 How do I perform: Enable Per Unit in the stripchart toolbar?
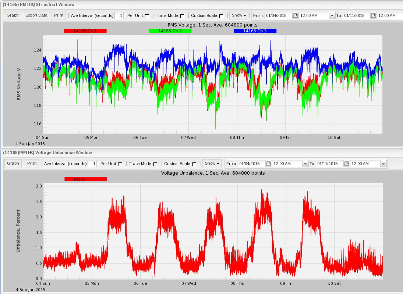point(147,16)
